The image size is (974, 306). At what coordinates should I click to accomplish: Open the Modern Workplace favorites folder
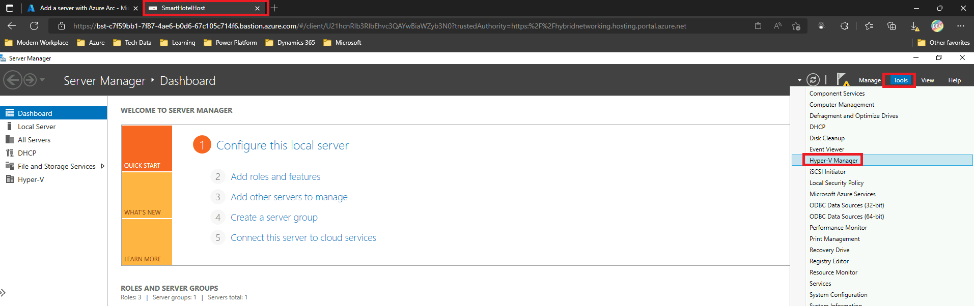tap(37, 43)
